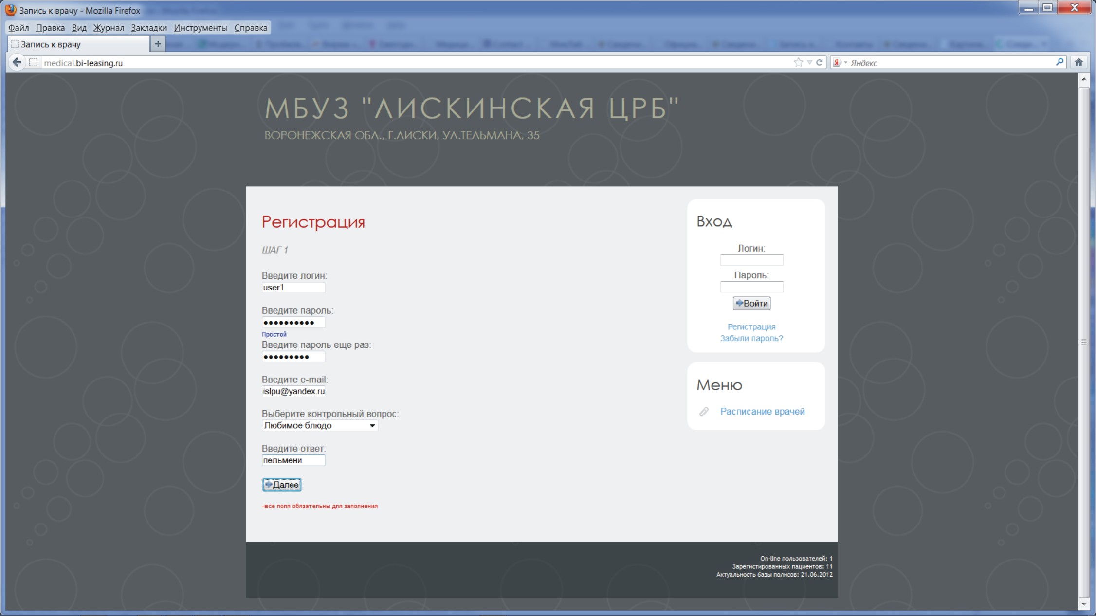Click the МБУЗ "ЛИСКИНСКАЯ ЦРБ" title

[472, 108]
